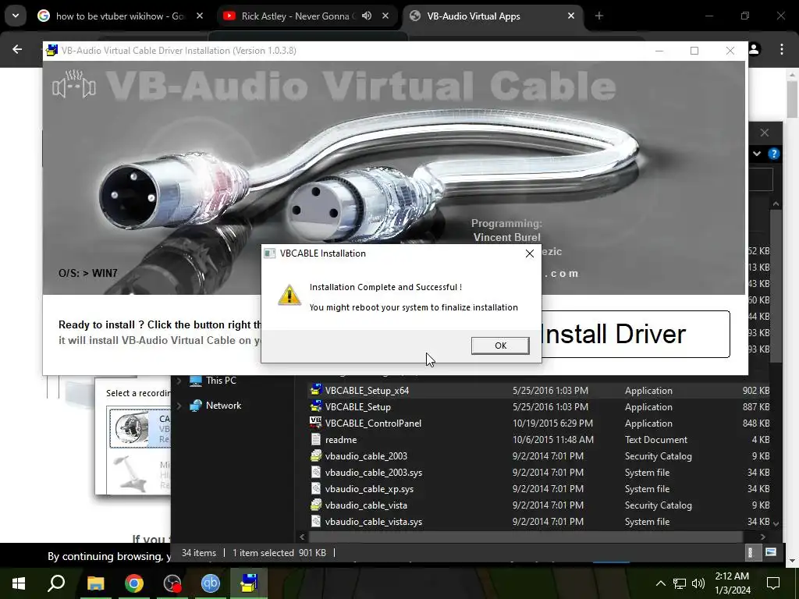This screenshot has width=799, height=599.
Task: Open the Chrome profile icon
Action: tap(755, 49)
